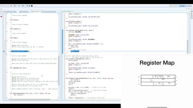The image size is (193, 108).
Task: Click the right editor vertical scrollbar thumb
Action: [x=188, y=47]
